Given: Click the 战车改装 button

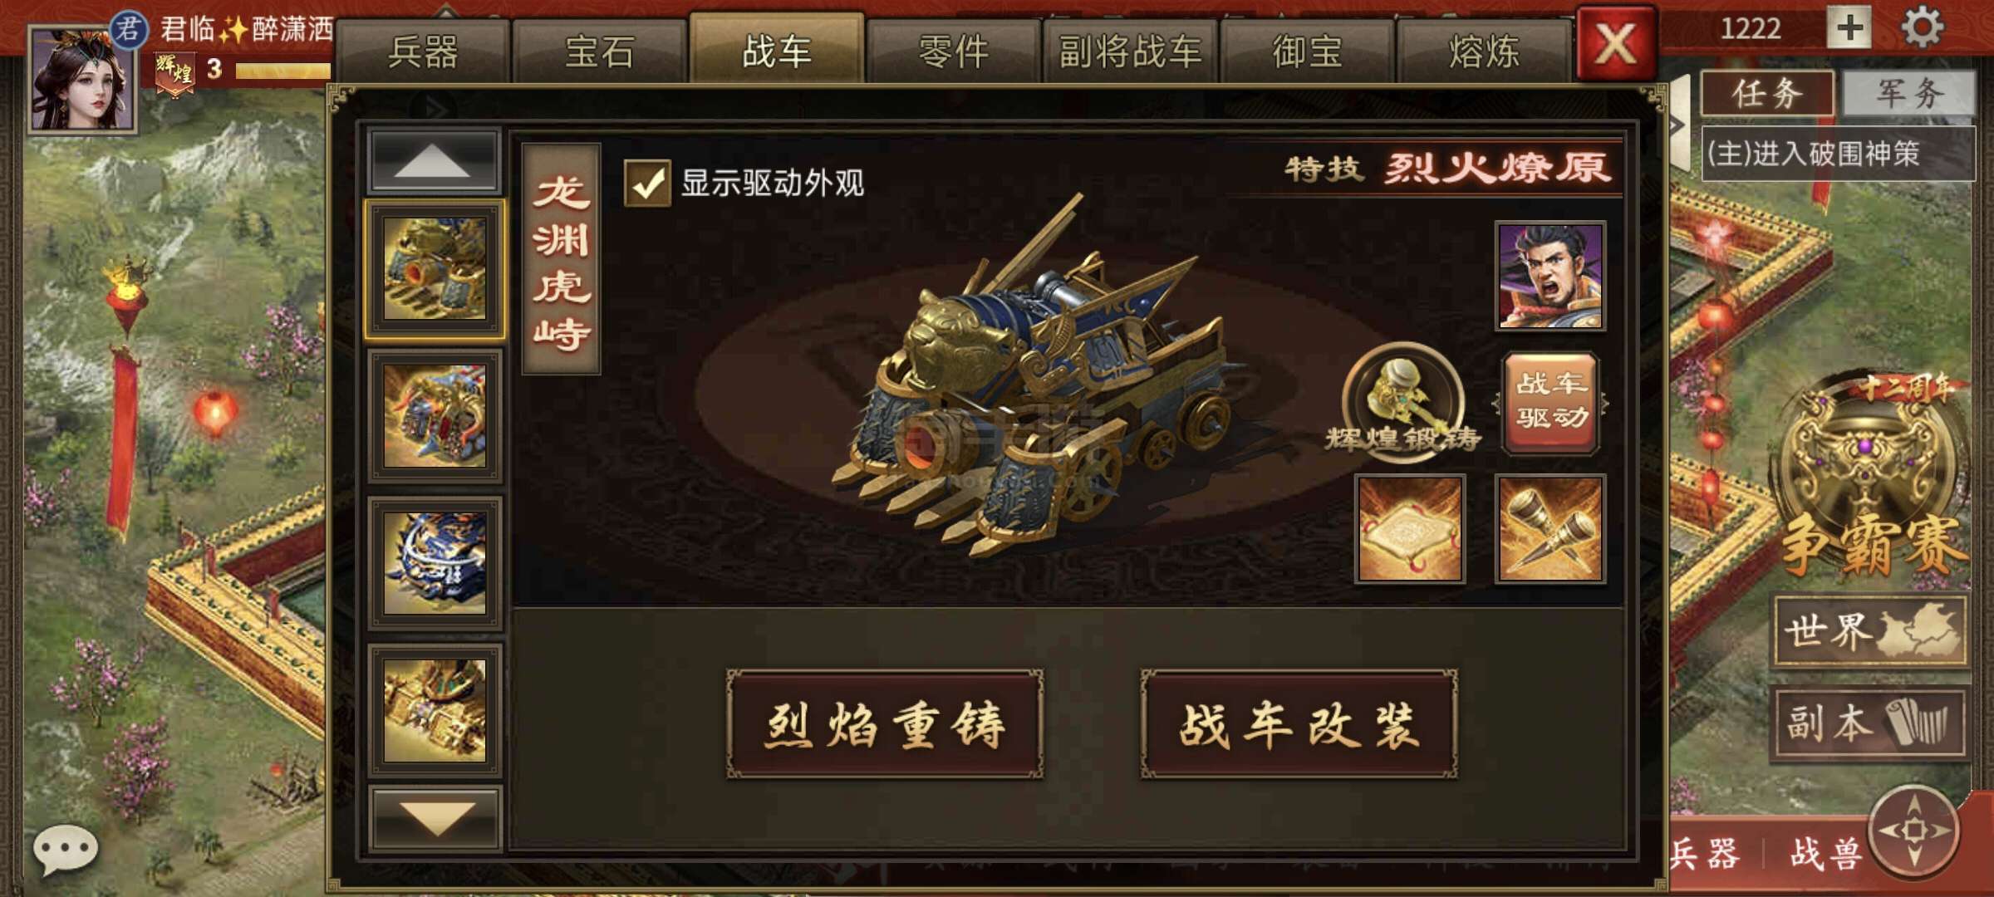Looking at the screenshot, I should (1299, 724).
